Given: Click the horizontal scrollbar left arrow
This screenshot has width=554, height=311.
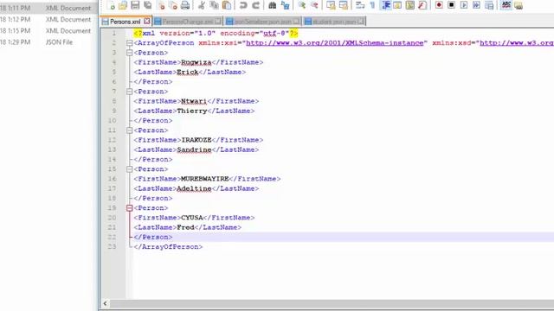Looking at the screenshot, I should point(105,303).
